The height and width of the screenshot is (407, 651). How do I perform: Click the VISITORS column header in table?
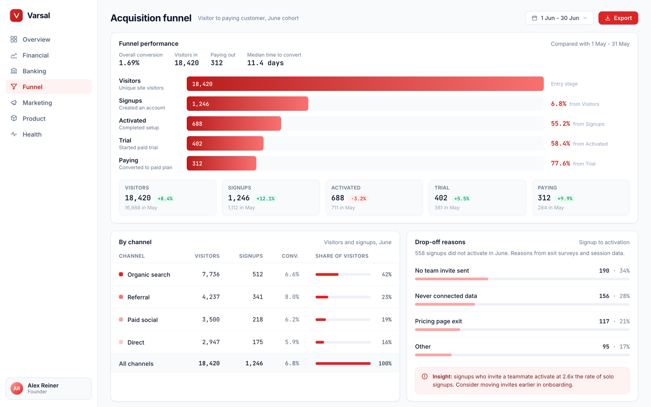(207, 256)
